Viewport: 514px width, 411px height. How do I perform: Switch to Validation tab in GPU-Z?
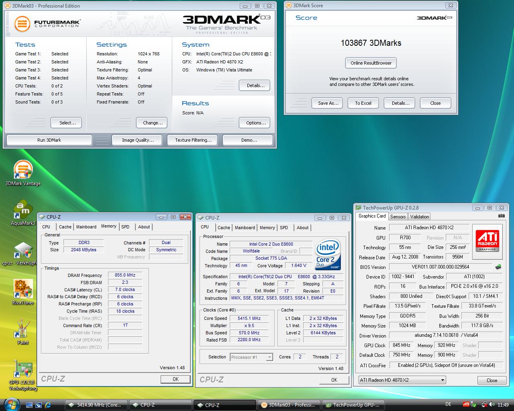(420, 217)
